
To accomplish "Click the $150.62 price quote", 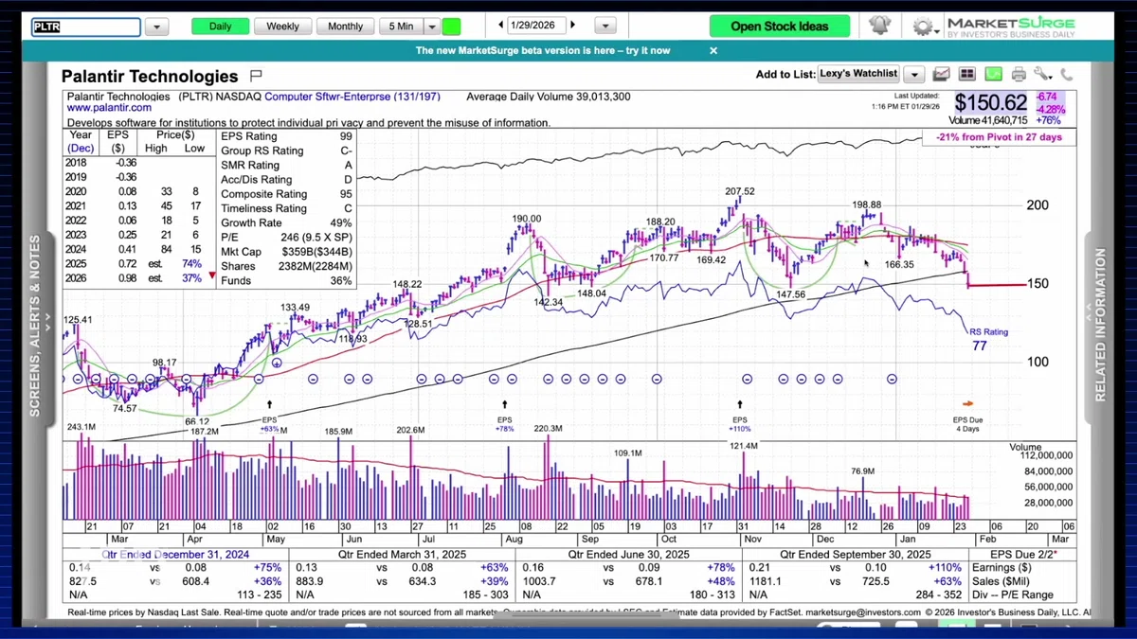I will (x=990, y=102).
